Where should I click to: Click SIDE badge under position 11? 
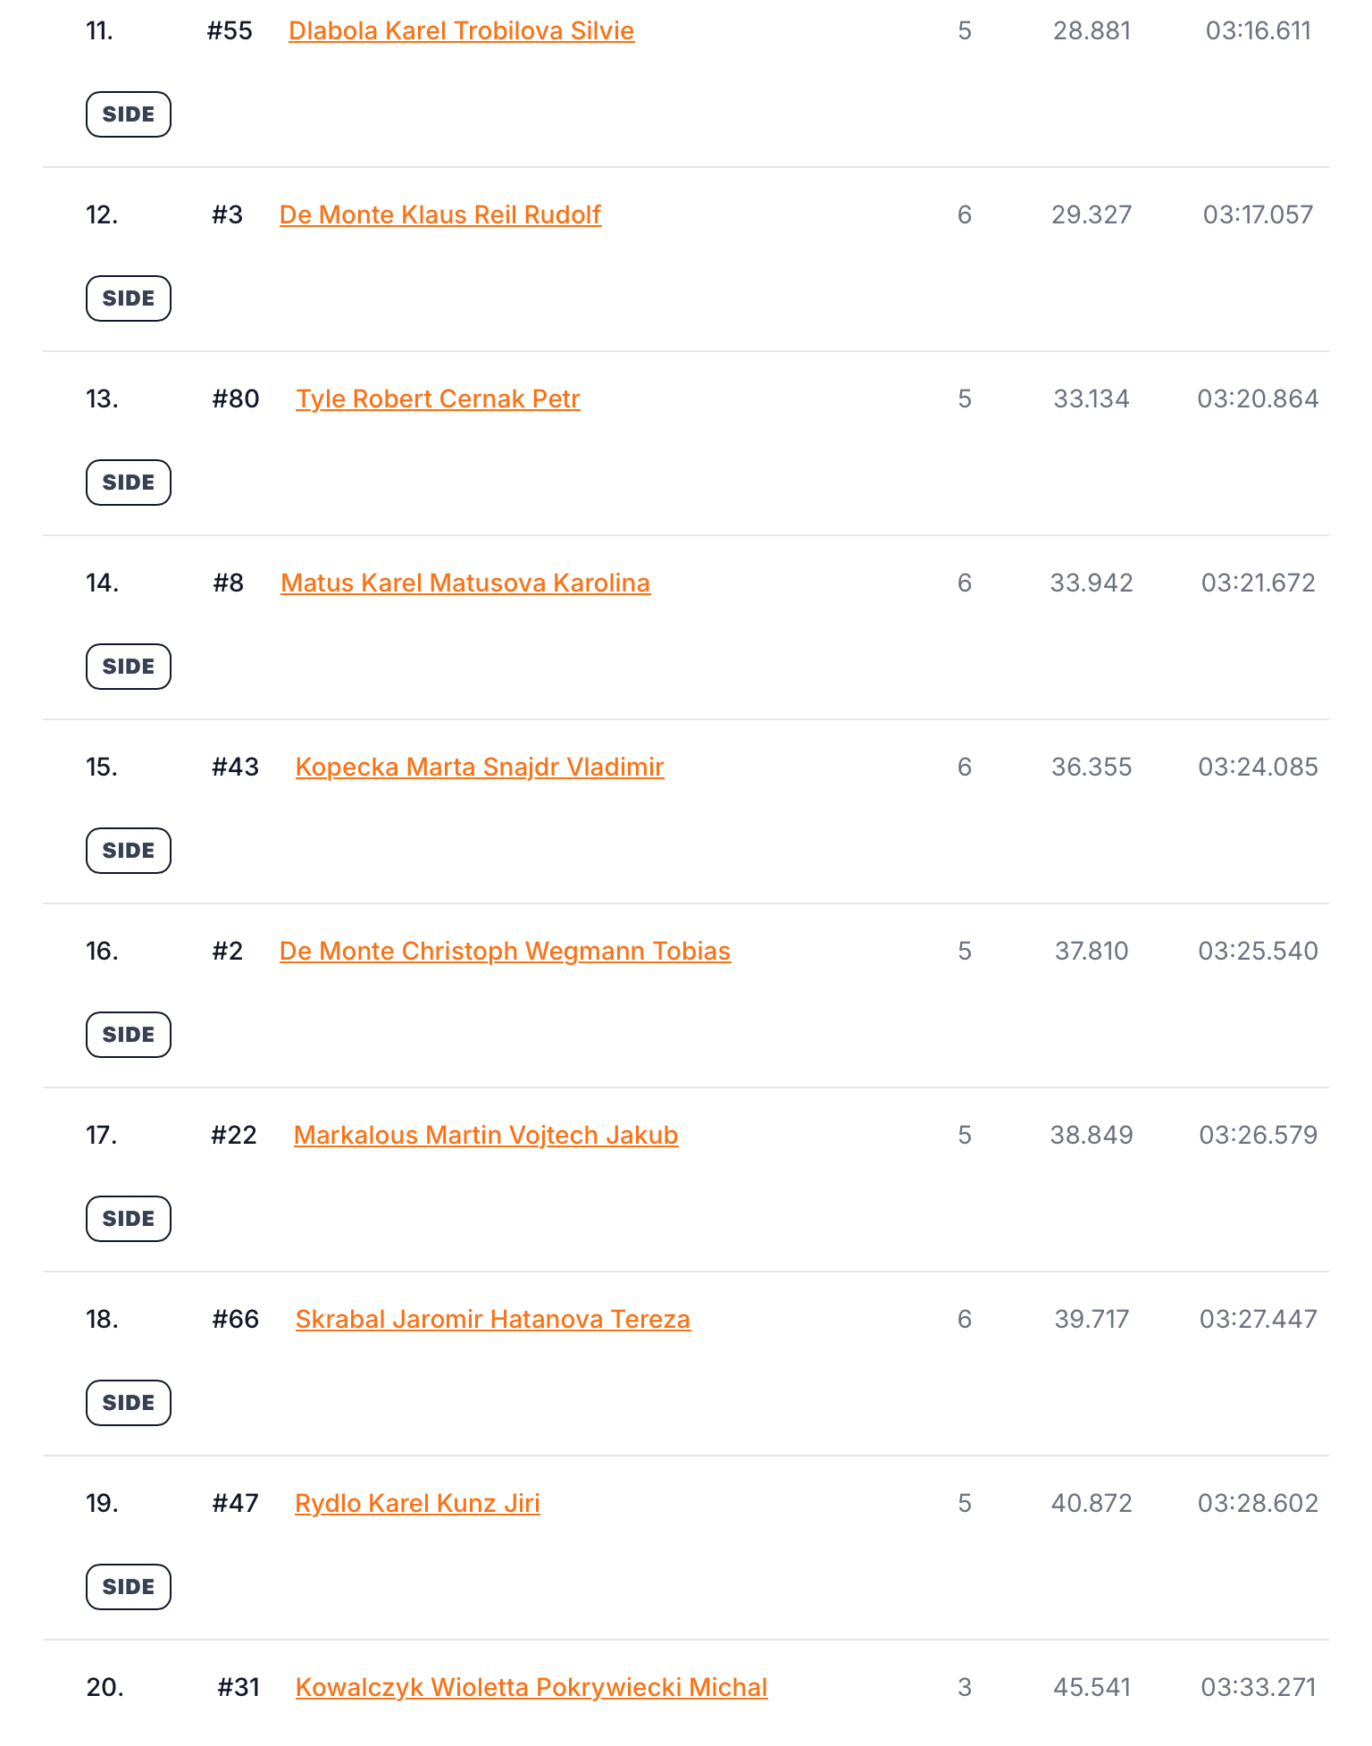tap(129, 114)
